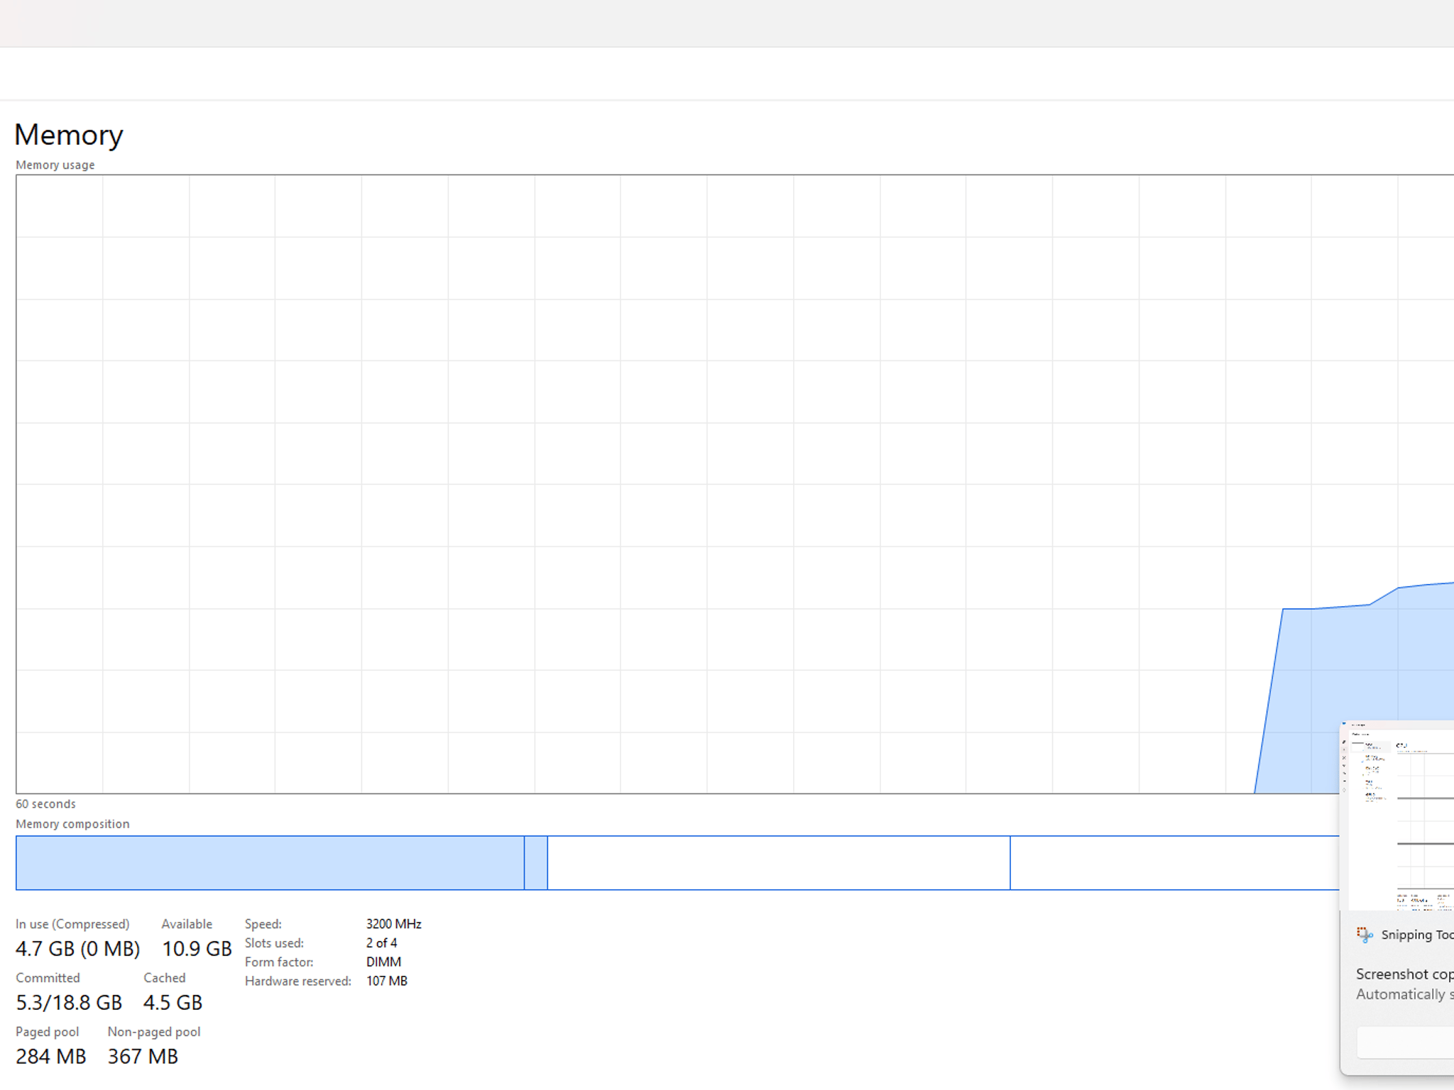Image resolution: width=1454 pixels, height=1090 pixels.
Task: Click the 'Screenshot copied' notification message
Action: point(1404,974)
